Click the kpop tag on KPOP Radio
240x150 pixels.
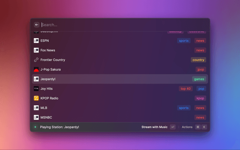[200, 98]
